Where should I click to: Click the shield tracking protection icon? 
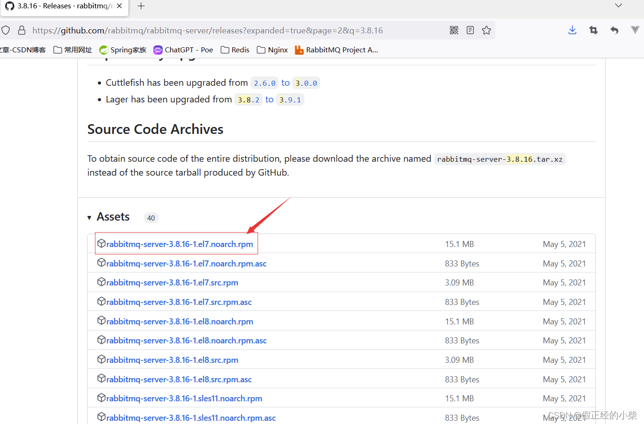point(6,30)
